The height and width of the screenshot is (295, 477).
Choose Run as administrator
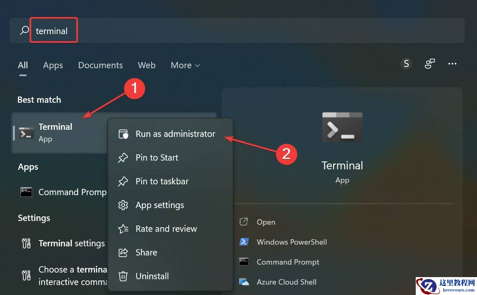(x=170, y=134)
